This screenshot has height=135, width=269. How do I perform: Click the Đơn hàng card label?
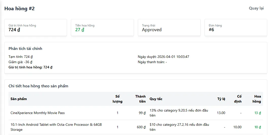point(215,25)
